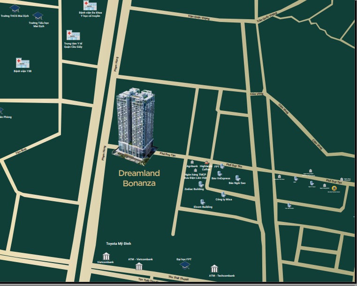Click the 'ATM - Vietcombank' text label
This screenshot has width=357, height=286.
point(140,259)
